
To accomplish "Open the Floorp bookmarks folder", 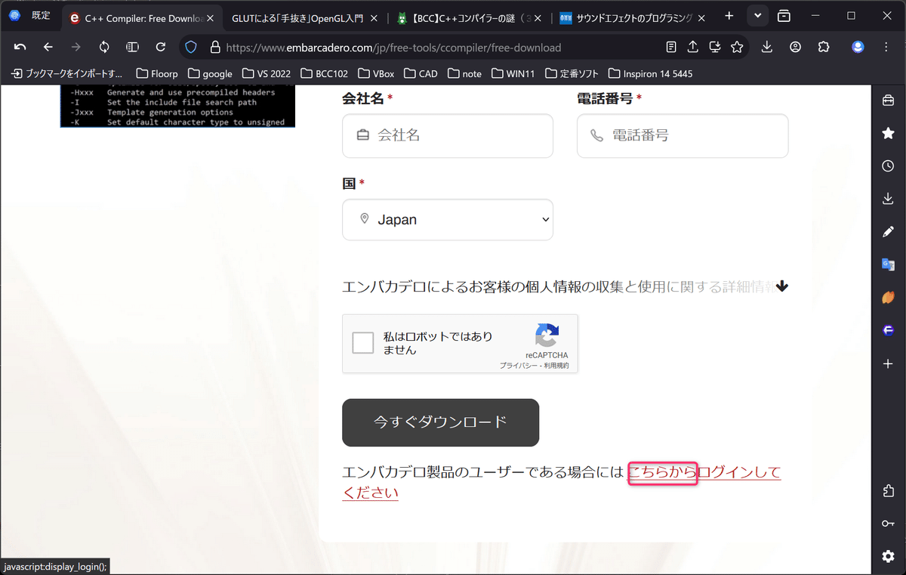I will click(157, 73).
